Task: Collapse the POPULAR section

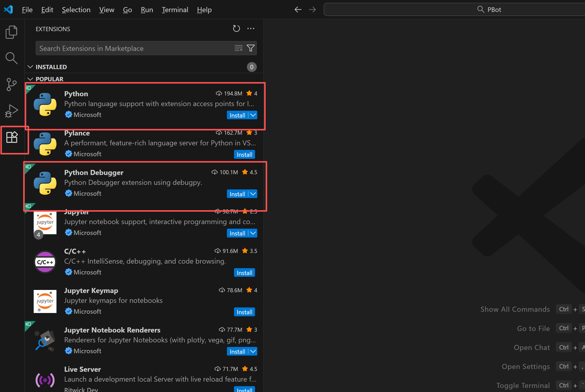Action: [30, 79]
